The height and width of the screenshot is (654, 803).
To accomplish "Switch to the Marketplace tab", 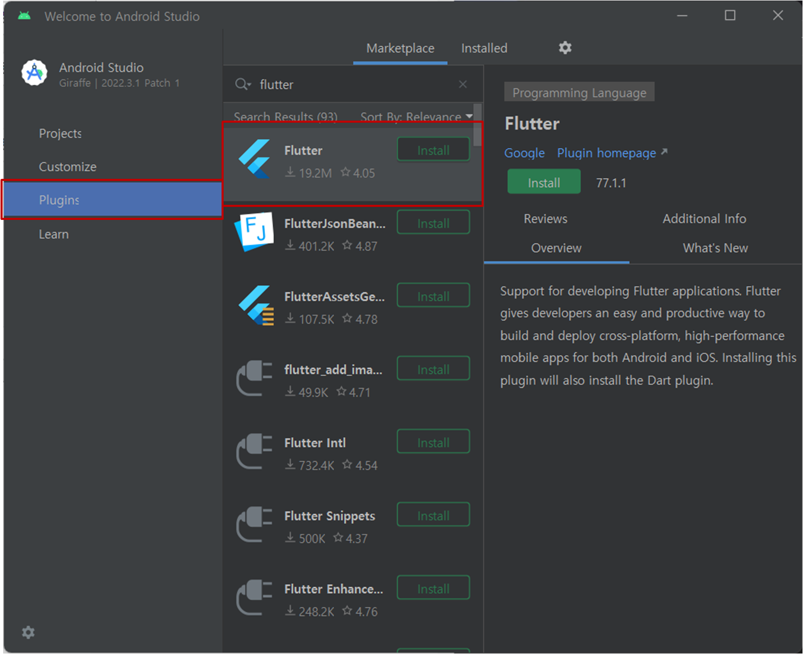I will click(400, 48).
